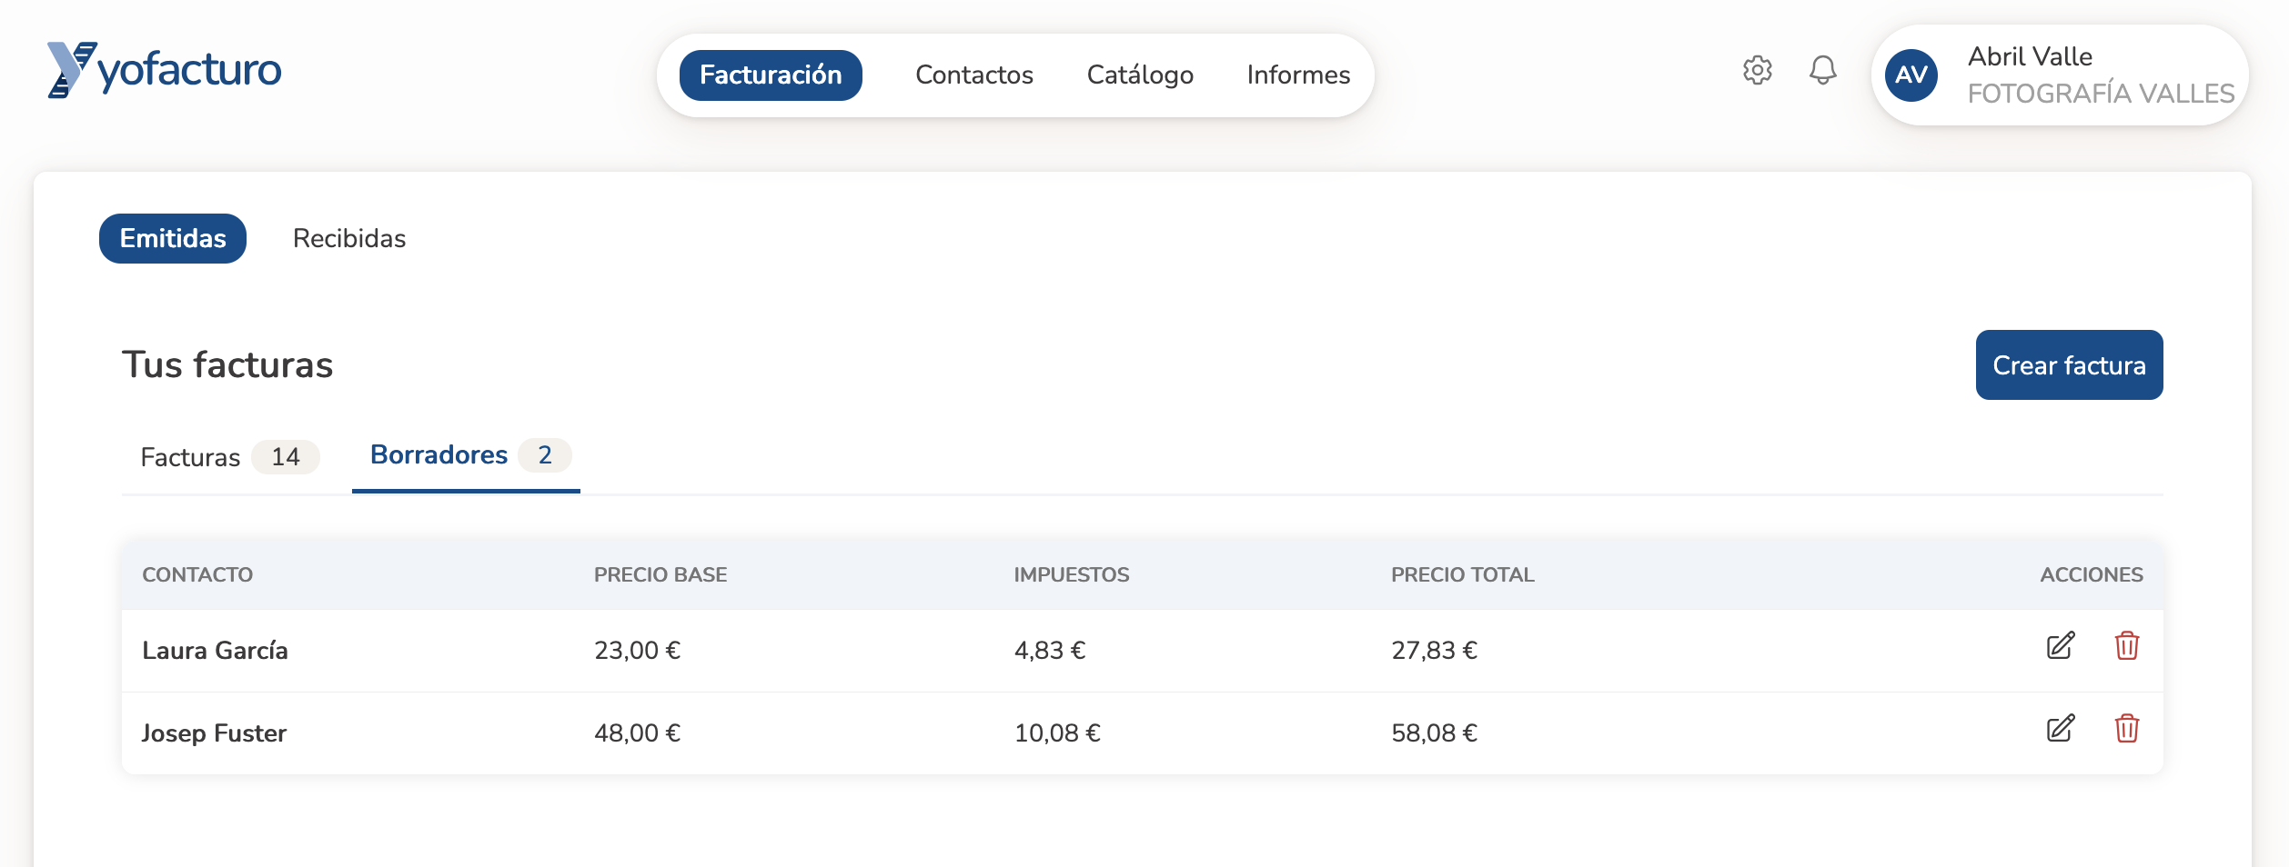Switch to the Facturas tab
Image resolution: width=2289 pixels, height=867 pixels.
click(230, 457)
